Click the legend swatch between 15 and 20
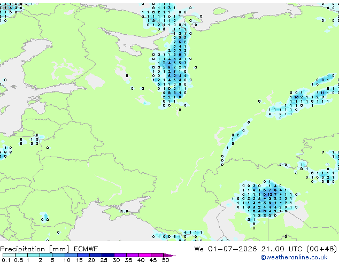Screen dimensions: 339x262 pyautogui.click(x=83, y=255)
